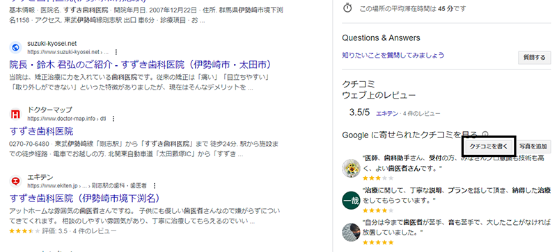The height and width of the screenshot is (252, 557).
Task: Click the ドクターマップ site name
Action: pos(49,110)
